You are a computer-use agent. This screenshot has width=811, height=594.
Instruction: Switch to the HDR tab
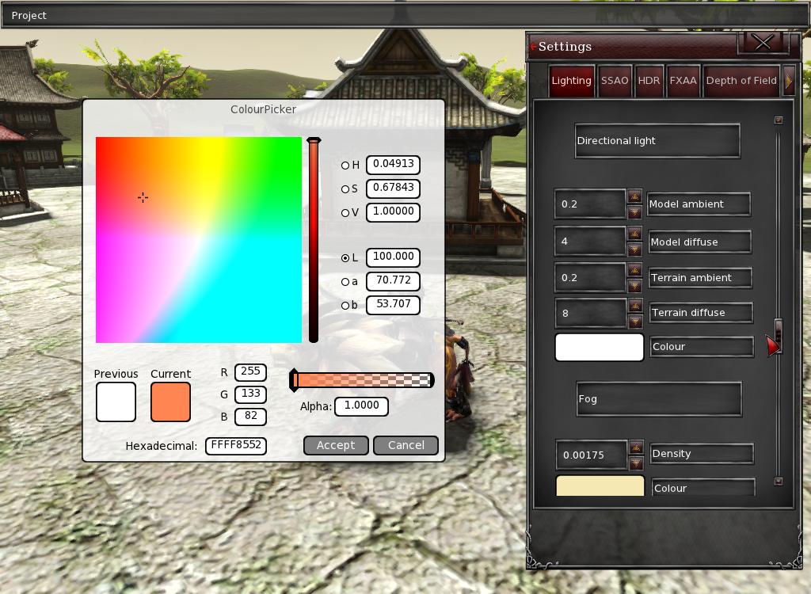coord(649,81)
